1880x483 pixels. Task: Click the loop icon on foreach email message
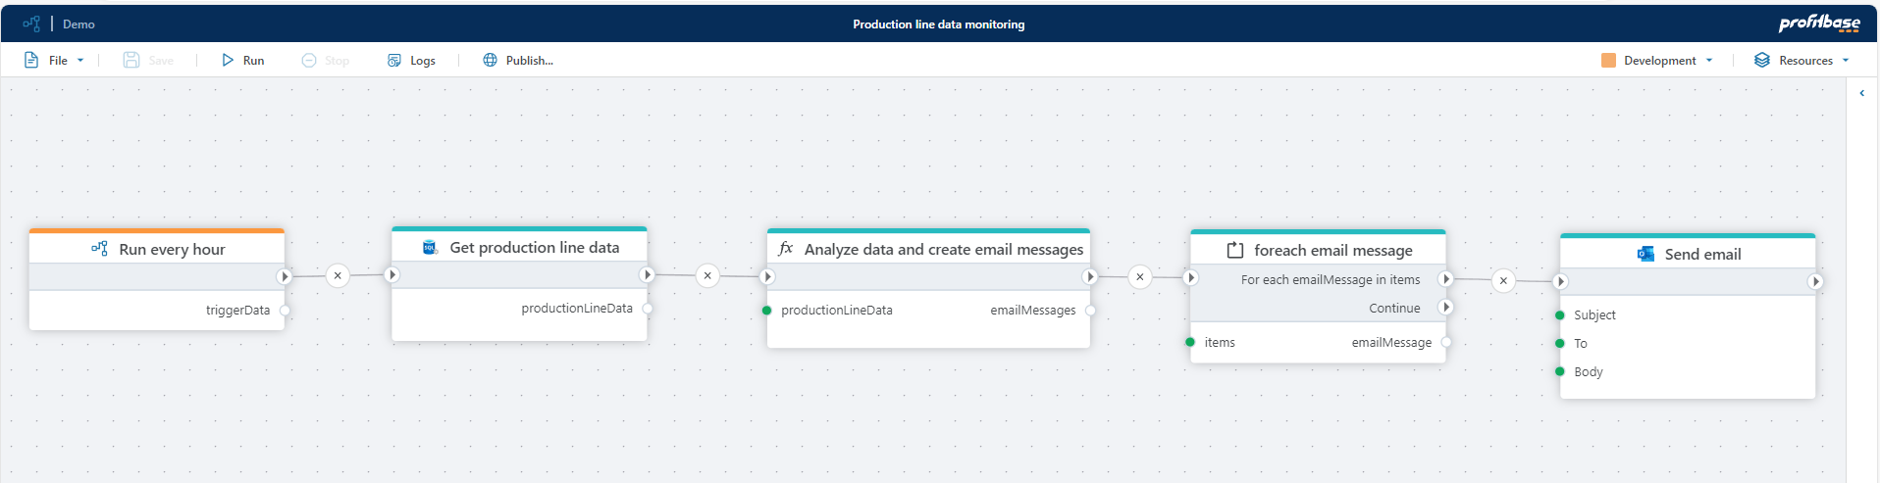click(x=1234, y=251)
